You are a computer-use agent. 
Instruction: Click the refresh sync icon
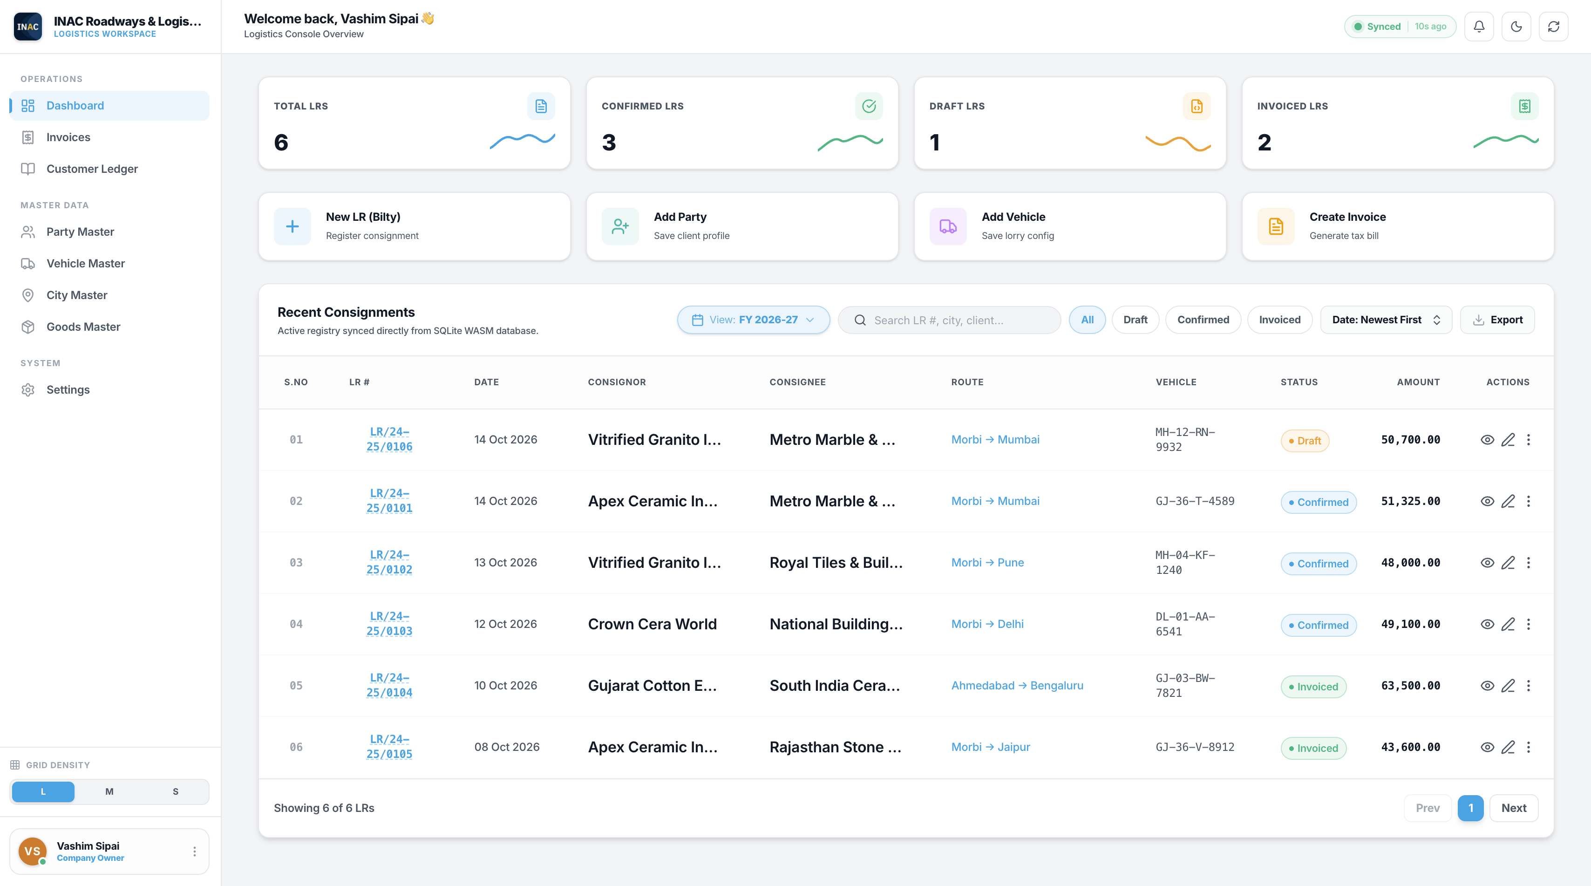coord(1553,27)
